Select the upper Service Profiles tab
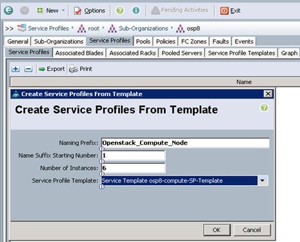 [x=110, y=41]
